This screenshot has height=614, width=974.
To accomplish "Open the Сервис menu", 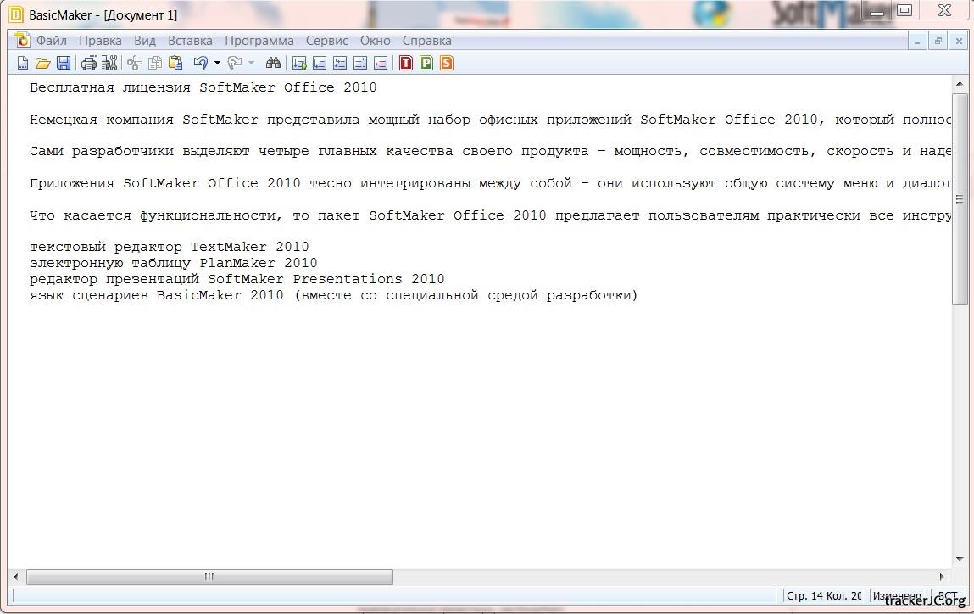I will pos(326,41).
